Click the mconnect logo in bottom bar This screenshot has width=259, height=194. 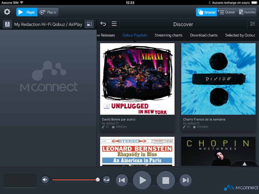click(x=241, y=188)
